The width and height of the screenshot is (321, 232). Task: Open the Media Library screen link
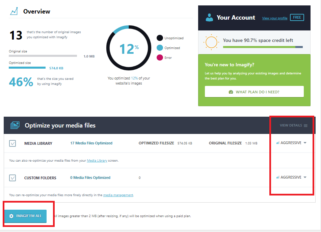[x=97, y=161]
